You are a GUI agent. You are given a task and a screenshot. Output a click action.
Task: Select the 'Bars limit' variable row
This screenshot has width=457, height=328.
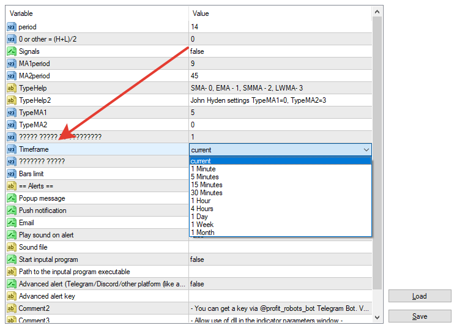pos(97,174)
